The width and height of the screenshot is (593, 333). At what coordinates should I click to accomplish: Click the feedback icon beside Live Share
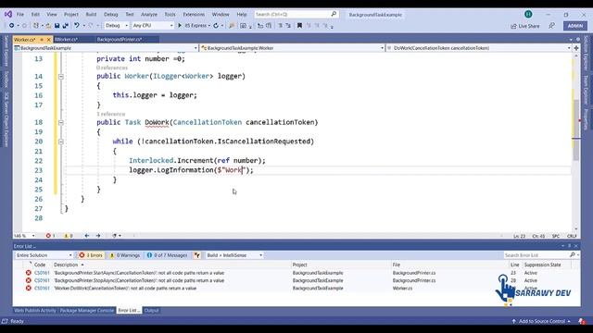pos(552,26)
